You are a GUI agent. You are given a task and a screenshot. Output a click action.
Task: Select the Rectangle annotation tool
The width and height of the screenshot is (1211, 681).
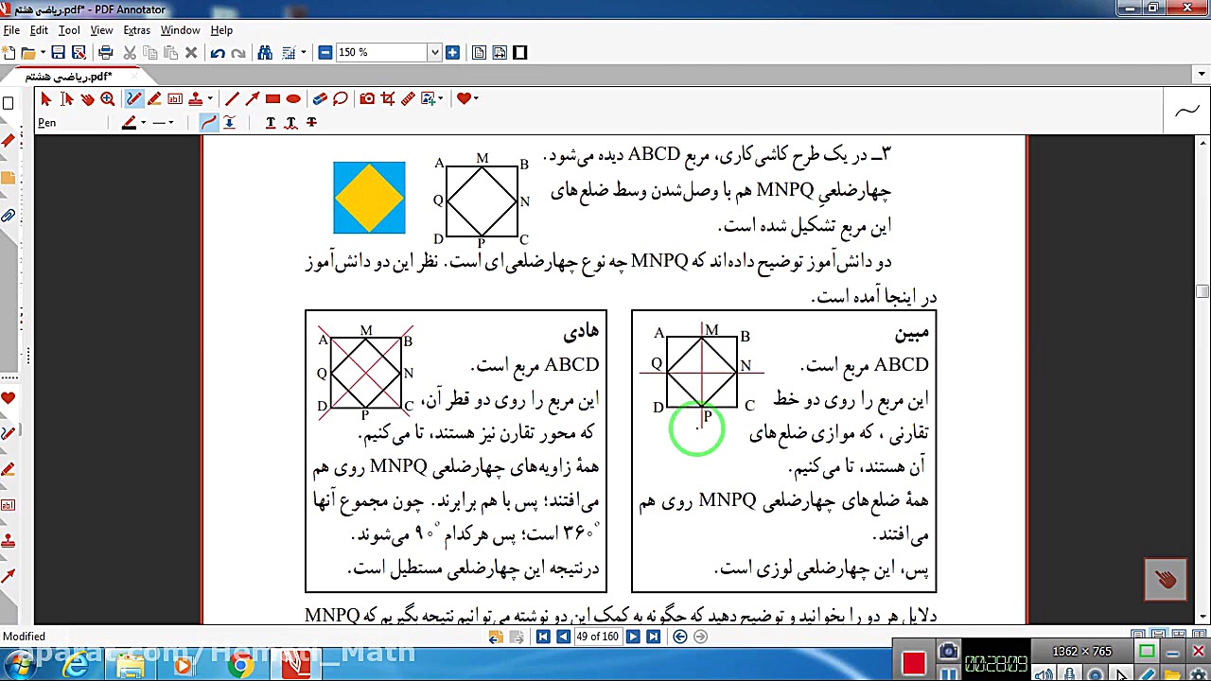[272, 98]
